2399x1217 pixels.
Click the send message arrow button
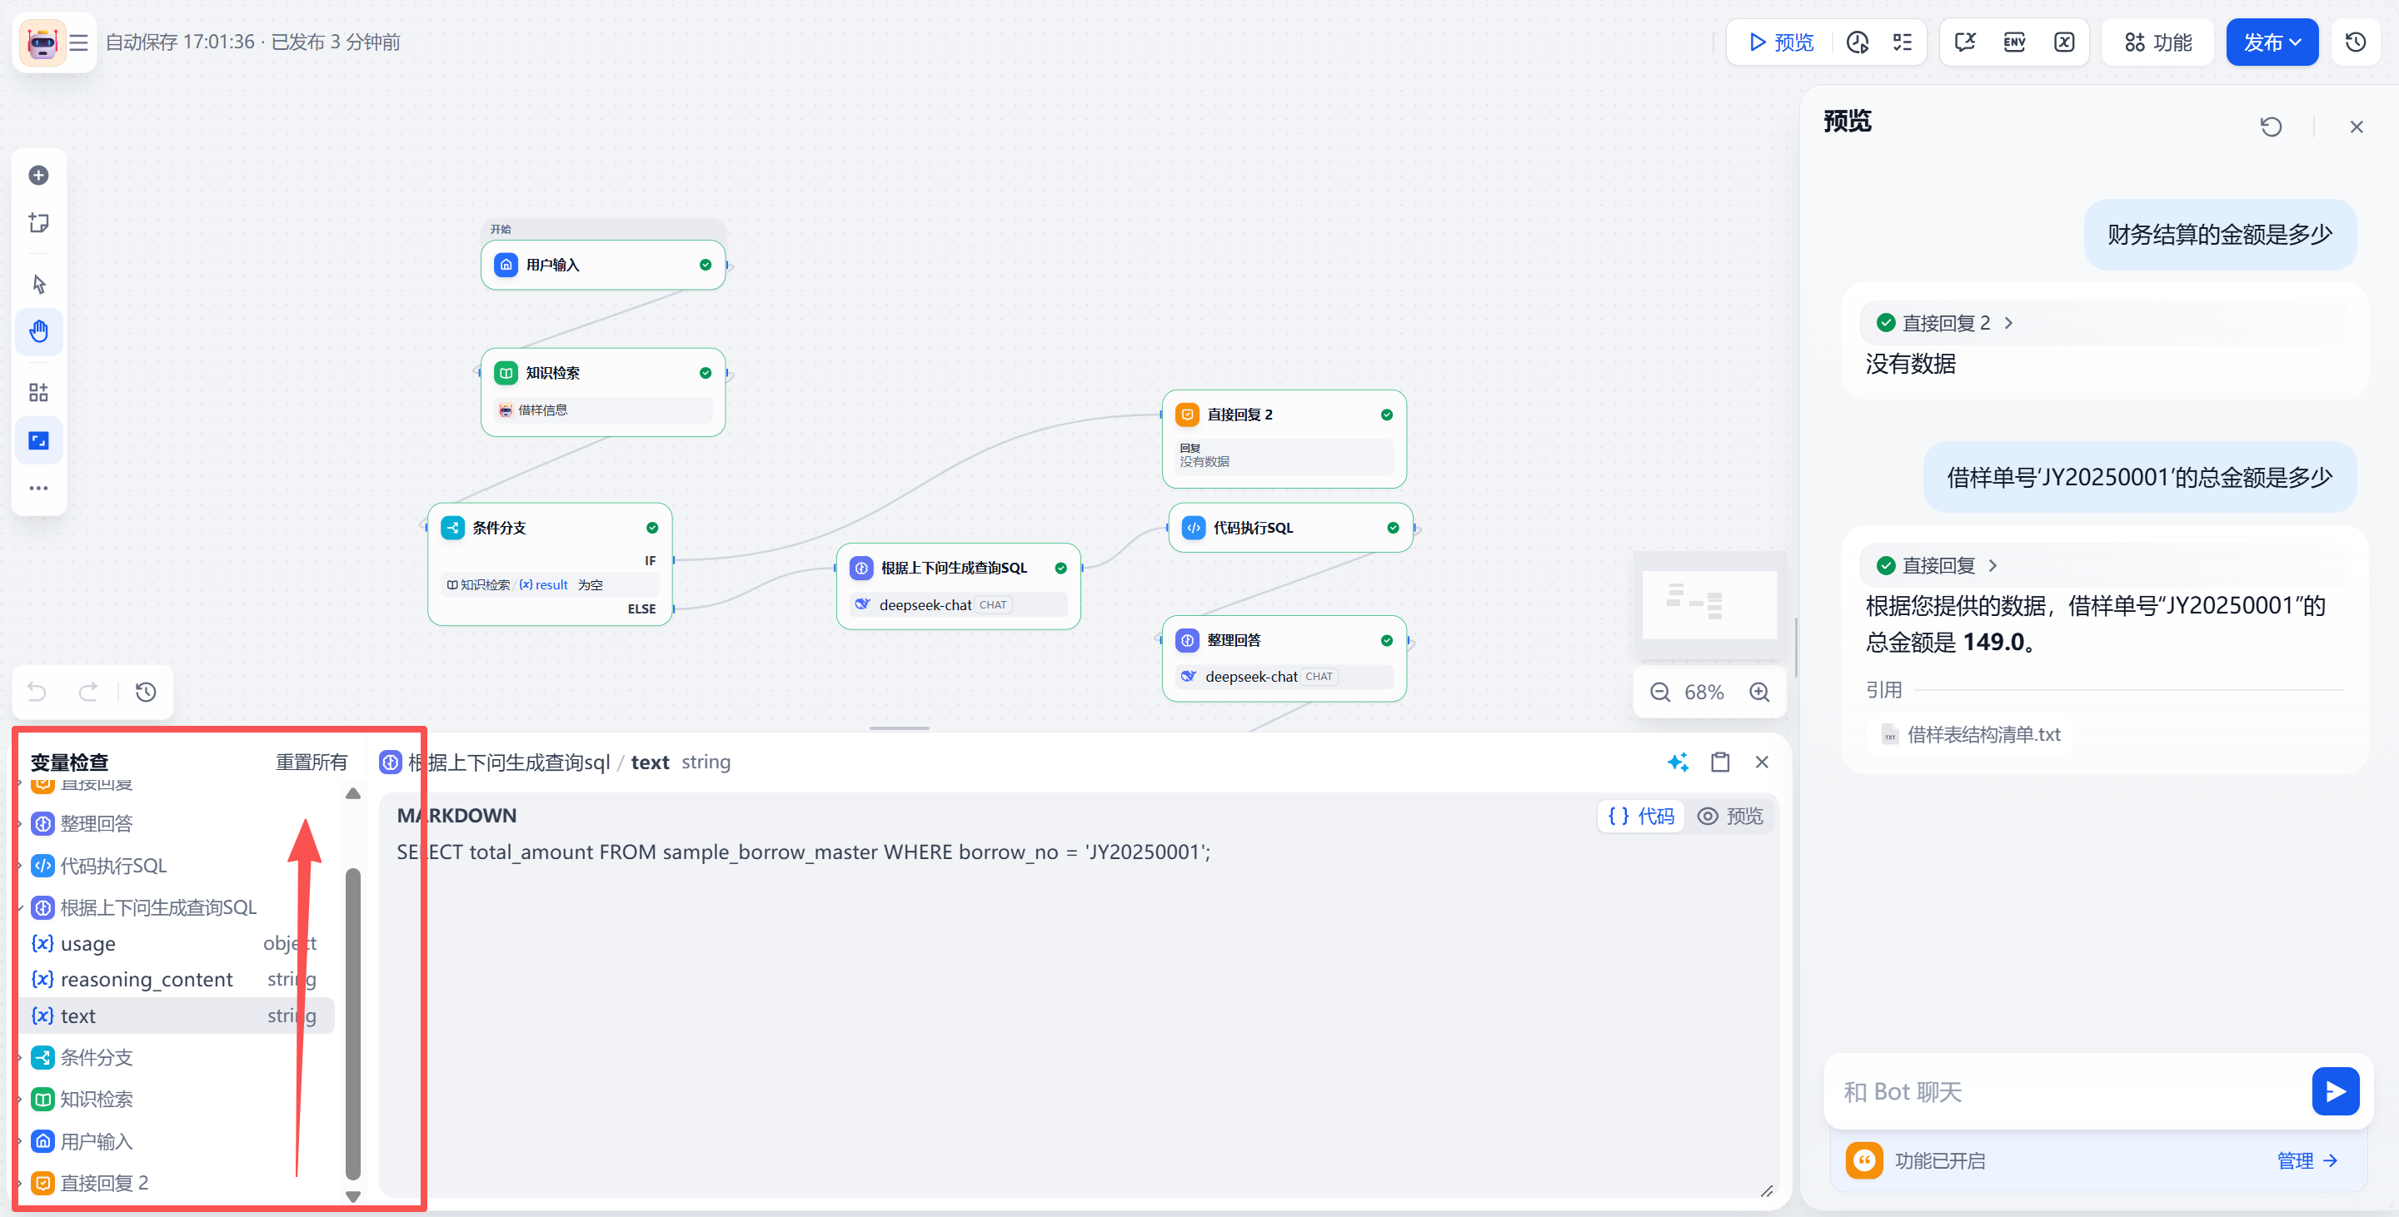2335,1091
